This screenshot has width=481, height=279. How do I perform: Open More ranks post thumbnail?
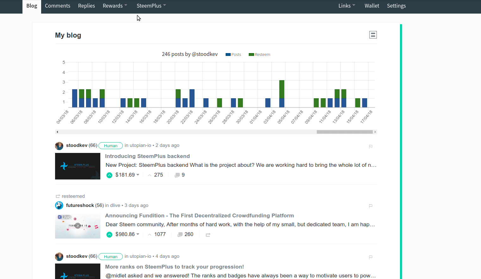click(78, 271)
